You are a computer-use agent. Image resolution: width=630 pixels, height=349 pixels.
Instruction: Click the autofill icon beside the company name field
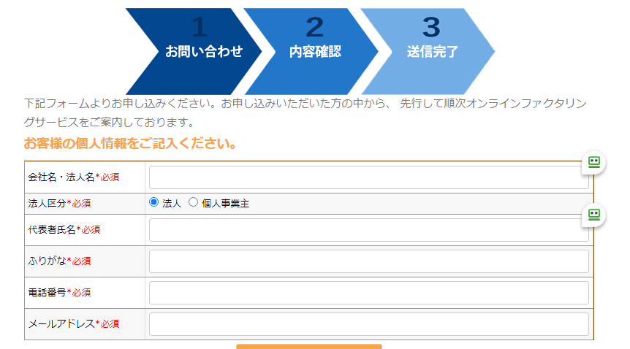pos(593,163)
